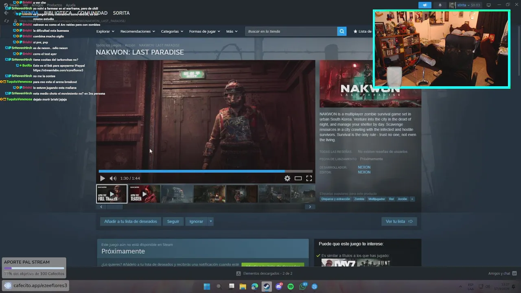The width and height of the screenshot is (521, 293).
Task: Open the downloads status Elementos descargados
Action: (x=265, y=273)
